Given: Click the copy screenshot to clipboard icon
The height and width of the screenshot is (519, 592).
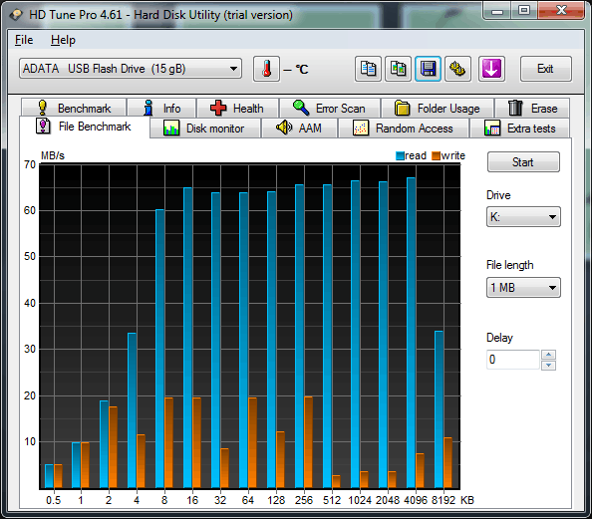Looking at the screenshot, I should (x=398, y=69).
